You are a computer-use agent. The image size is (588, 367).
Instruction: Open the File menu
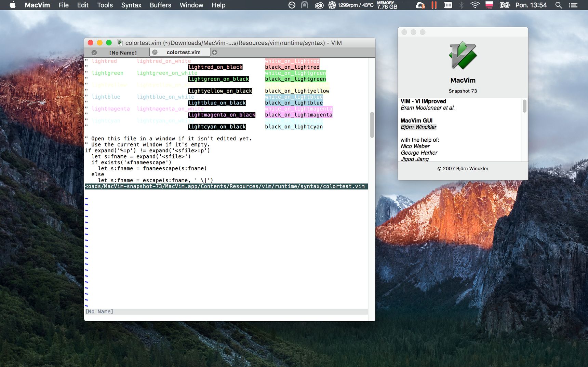click(63, 5)
